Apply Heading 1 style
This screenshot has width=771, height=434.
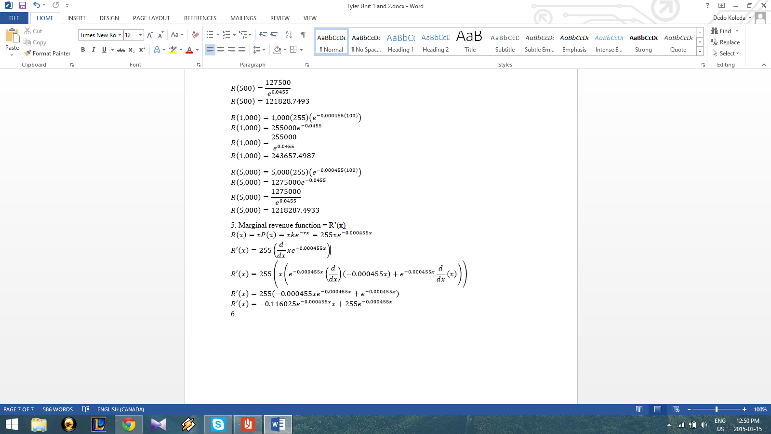(401, 42)
